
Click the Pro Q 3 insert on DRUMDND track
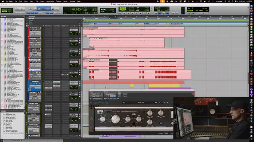click(57, 82)
